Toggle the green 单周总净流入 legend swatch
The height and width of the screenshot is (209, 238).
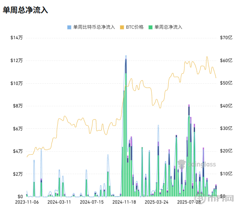[x=150, y=28]
